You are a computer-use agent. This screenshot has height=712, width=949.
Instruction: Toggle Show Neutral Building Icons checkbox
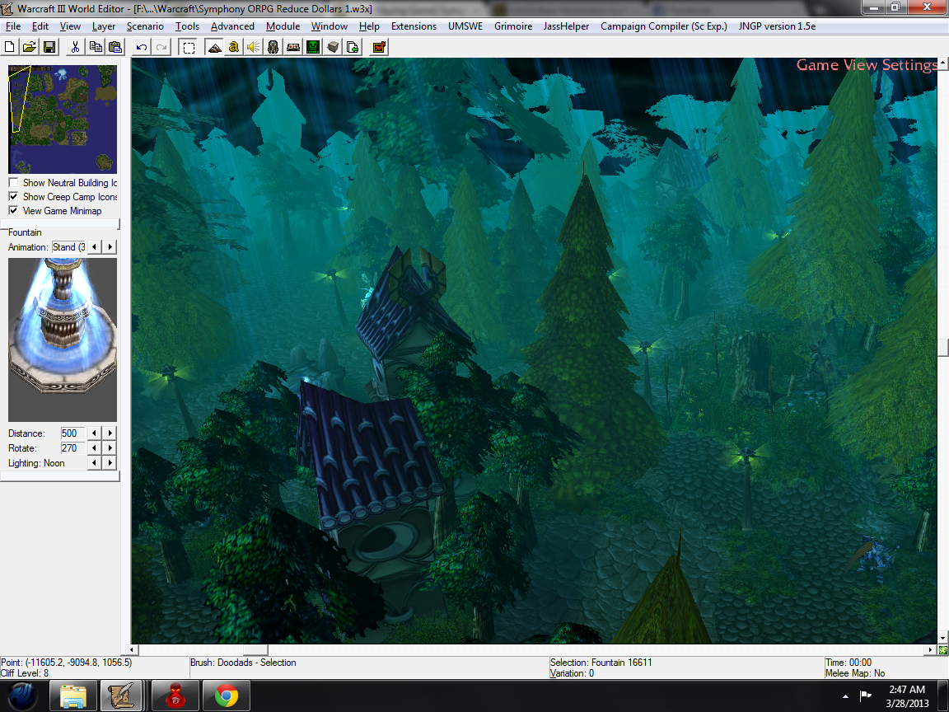(13, 182)
